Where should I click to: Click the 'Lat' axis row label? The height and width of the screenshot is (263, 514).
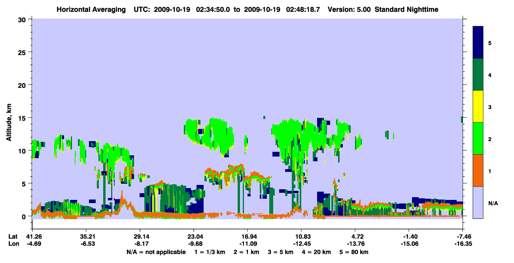13,237
